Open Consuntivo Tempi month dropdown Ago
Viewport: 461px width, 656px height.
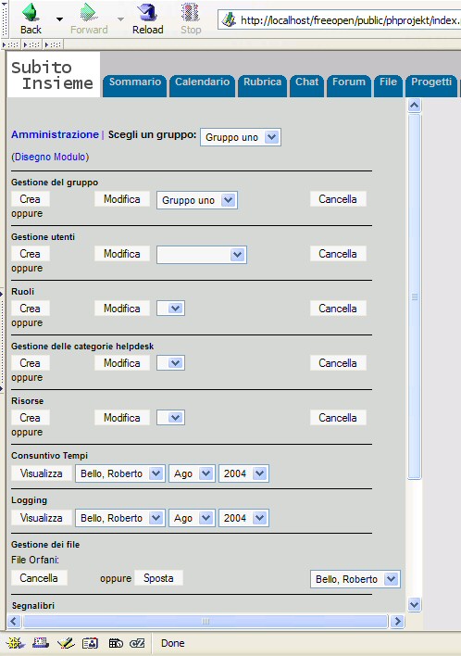(192, 473)
